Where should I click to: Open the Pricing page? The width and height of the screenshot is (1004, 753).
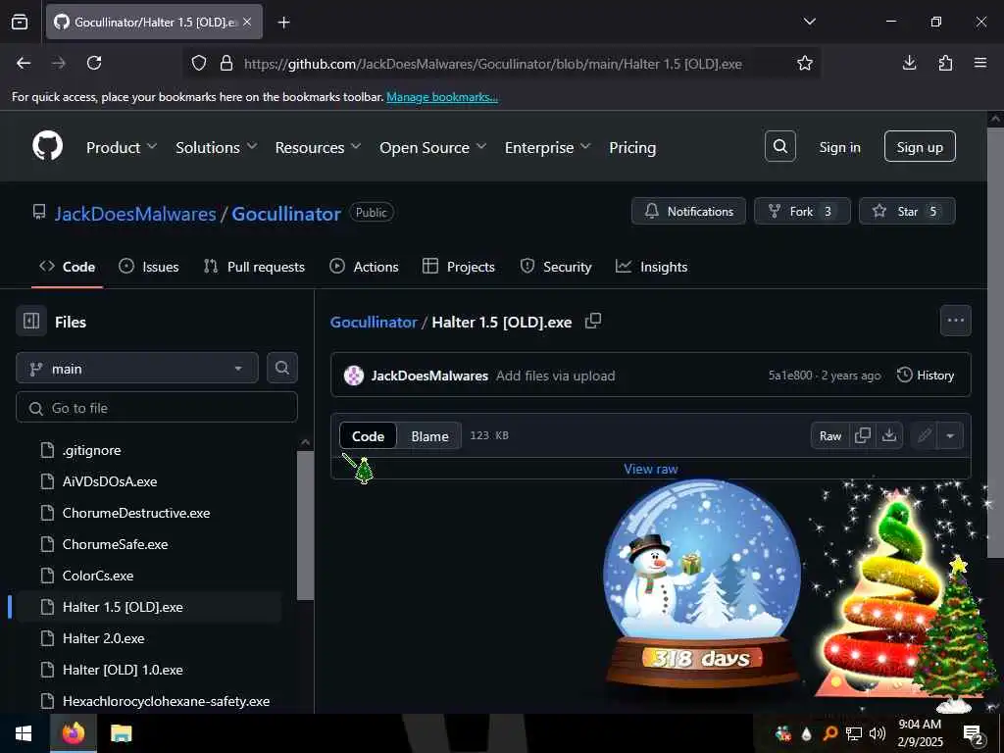632,147
